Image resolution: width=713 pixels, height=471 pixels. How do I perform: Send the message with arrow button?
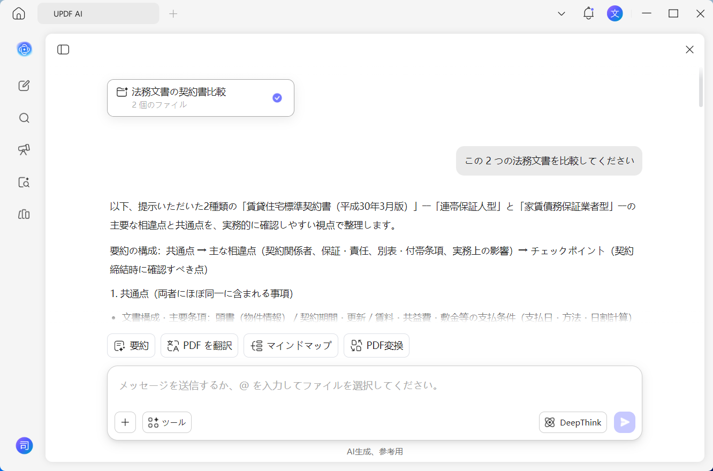point(625,422)
